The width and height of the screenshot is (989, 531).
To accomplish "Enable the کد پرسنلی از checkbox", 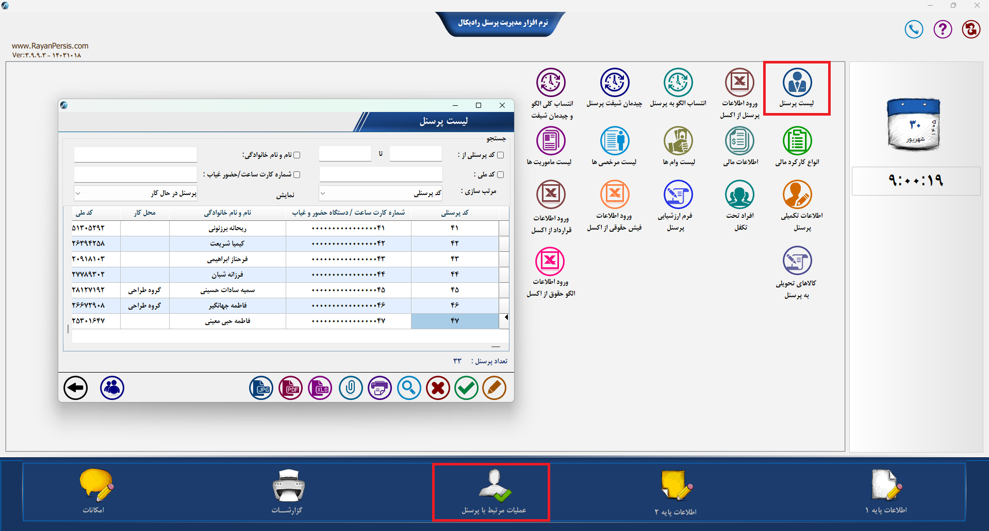I will pyautogui.click(x=500, y=155).
